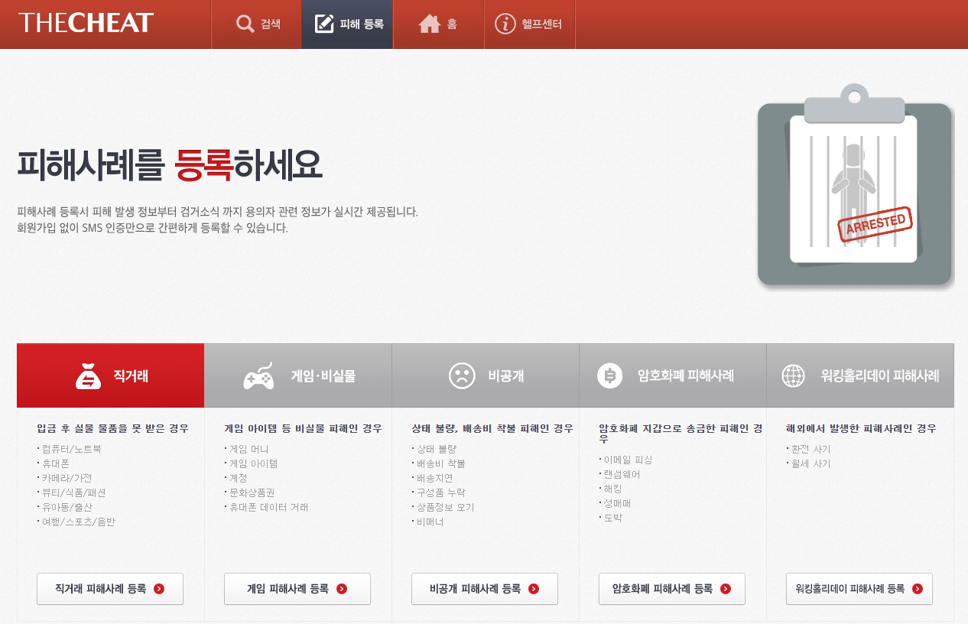Viewport: 968px width, 624px height.
Task: Click the arrow icon on 비공개 피해사례 등록
Action: tap(534, 589)
